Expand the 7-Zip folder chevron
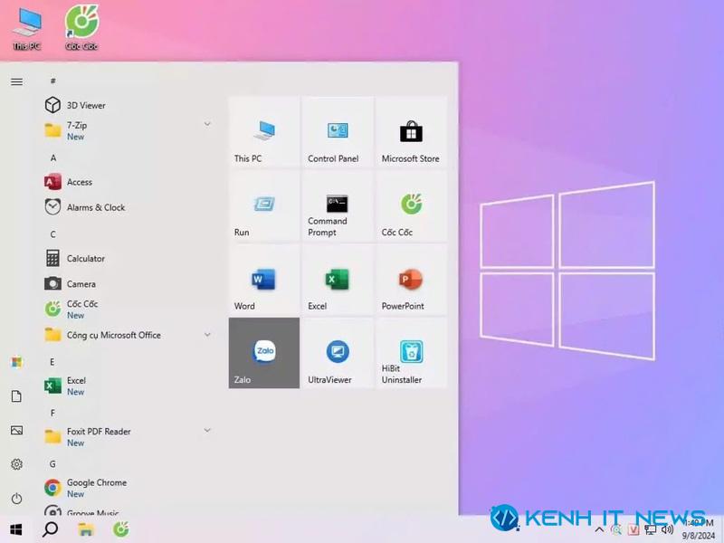 pyautogui.click(x=207, y=124)
